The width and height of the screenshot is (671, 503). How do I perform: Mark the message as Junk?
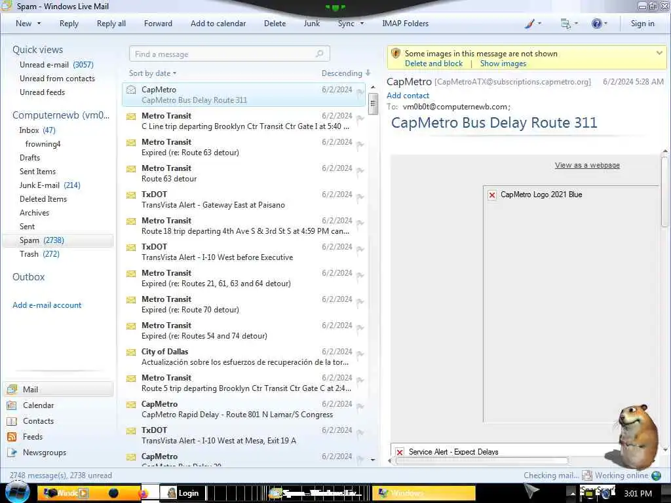pyautogui.click(x=311, y=24)
